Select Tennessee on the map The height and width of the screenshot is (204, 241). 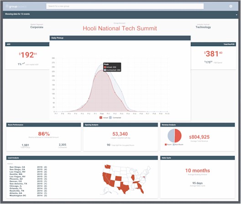136,182
